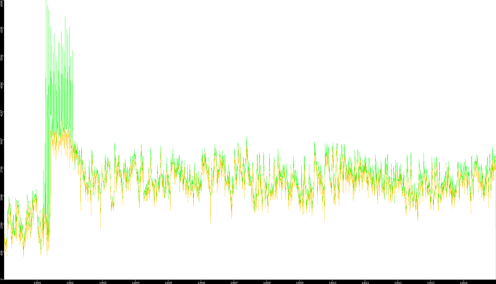This screenshot has height=284, width=496.
Task: Select the 14:10 marker on time axis
Action: 332,282
